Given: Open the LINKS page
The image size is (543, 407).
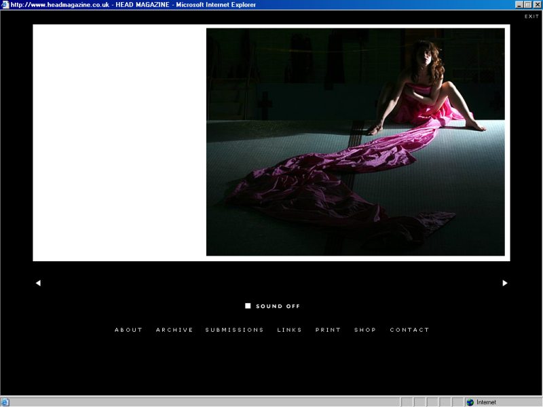Looking at the screenshot, I should click(289, 330).
